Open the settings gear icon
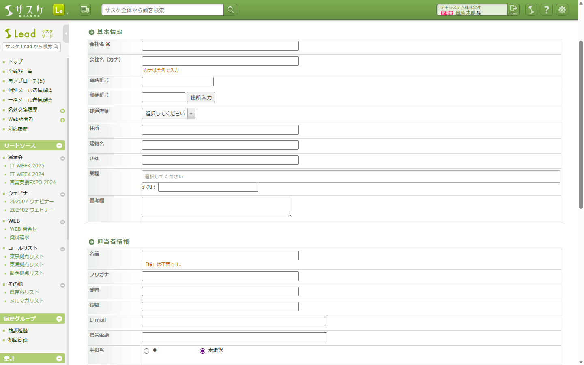This screenshot has height=365, width=584. pyautogui.click(x=562, y=10)
